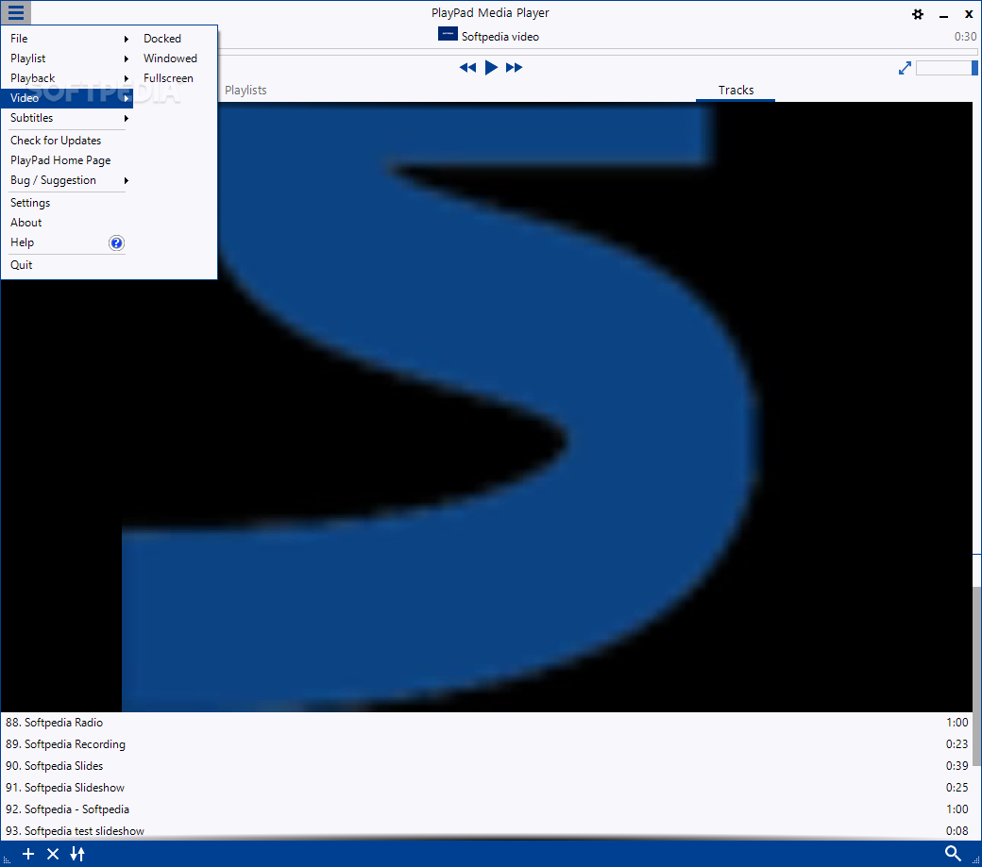The height and width of the screenshot is (867, 982).
Task: Click the rewind button
Action: tap(467, 68)
